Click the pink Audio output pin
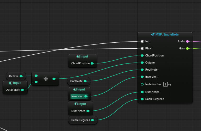Image resolution: width=201 pixels, height=131 pixels. coord(187,41)
